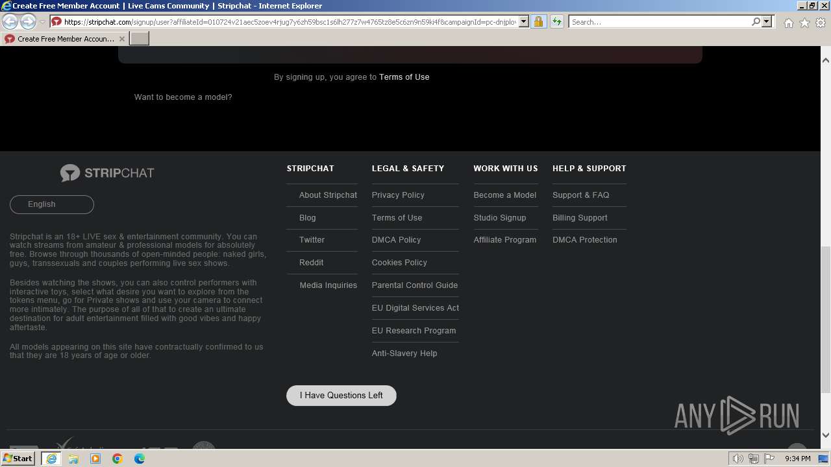The width and height of the screenshot is (831, 467).
Task: Click the Action Center flag tray icon
Action: [x=769, y=459]
